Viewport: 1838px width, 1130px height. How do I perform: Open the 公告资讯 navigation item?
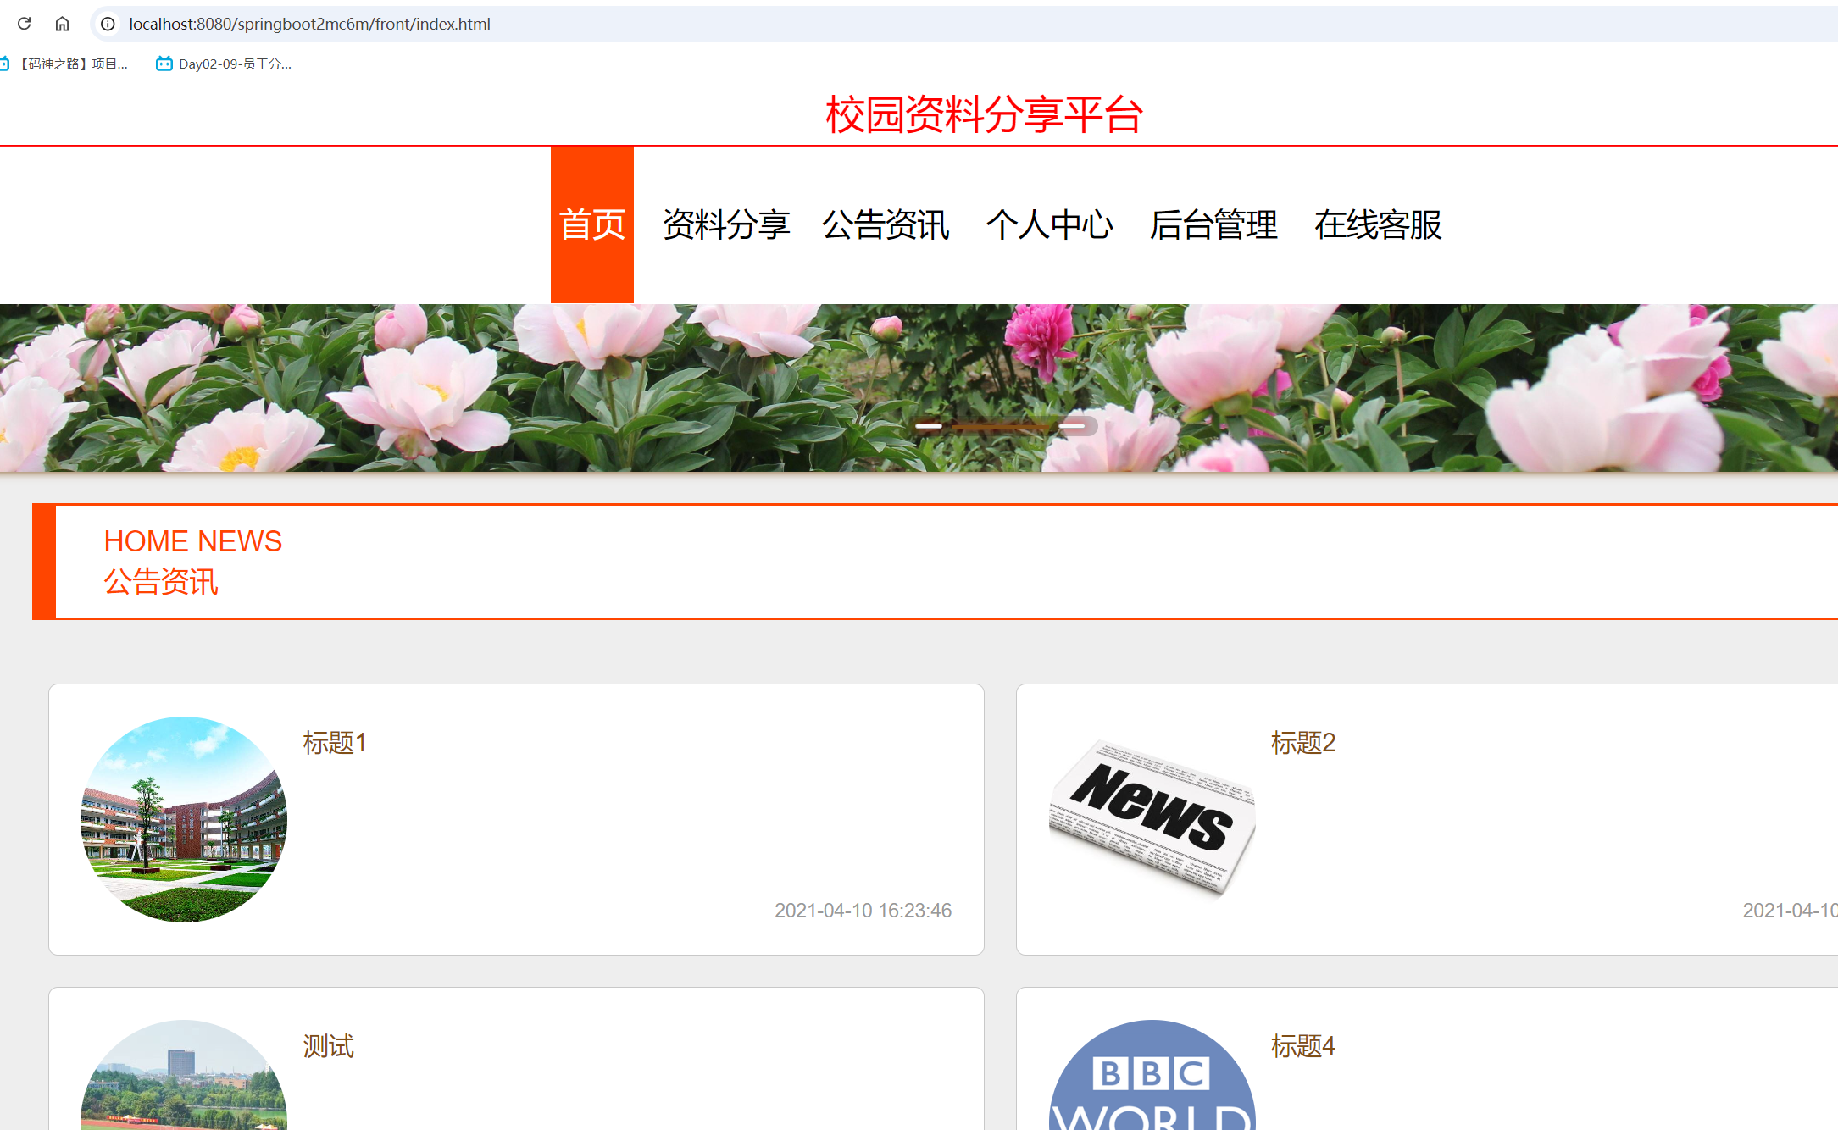[x=886, y=224]
